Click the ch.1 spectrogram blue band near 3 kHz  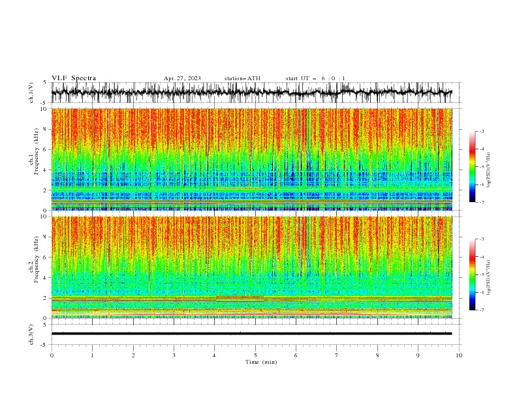pyautogui.click(x=252, y=179)
